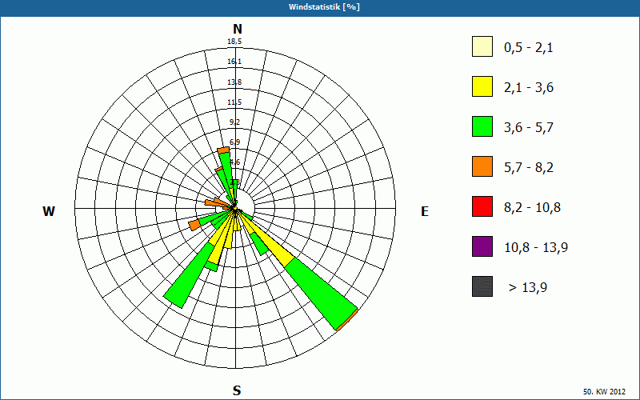The height and width of the screenshot is (400, 640).
Task: Click the W compass label
Action: click(49, 211)
